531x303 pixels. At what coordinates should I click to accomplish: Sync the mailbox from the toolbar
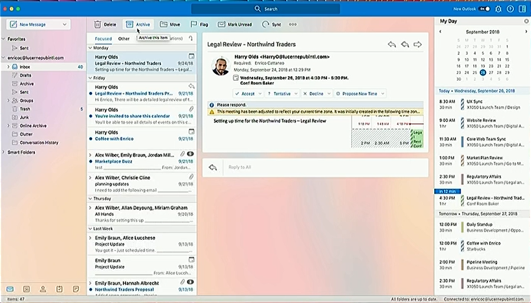pyautogui.click(x=271, y=25)
